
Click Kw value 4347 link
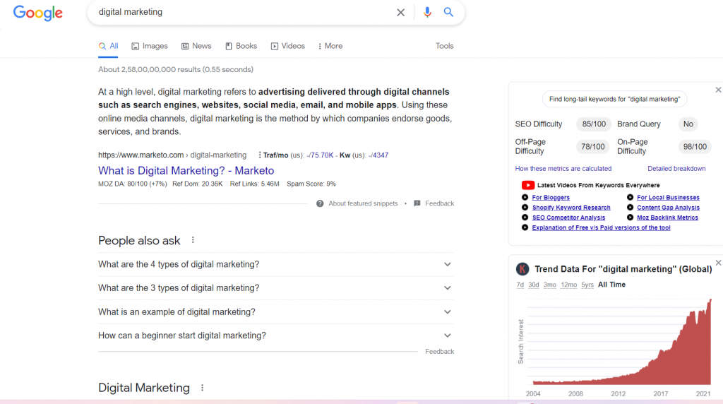378,155
